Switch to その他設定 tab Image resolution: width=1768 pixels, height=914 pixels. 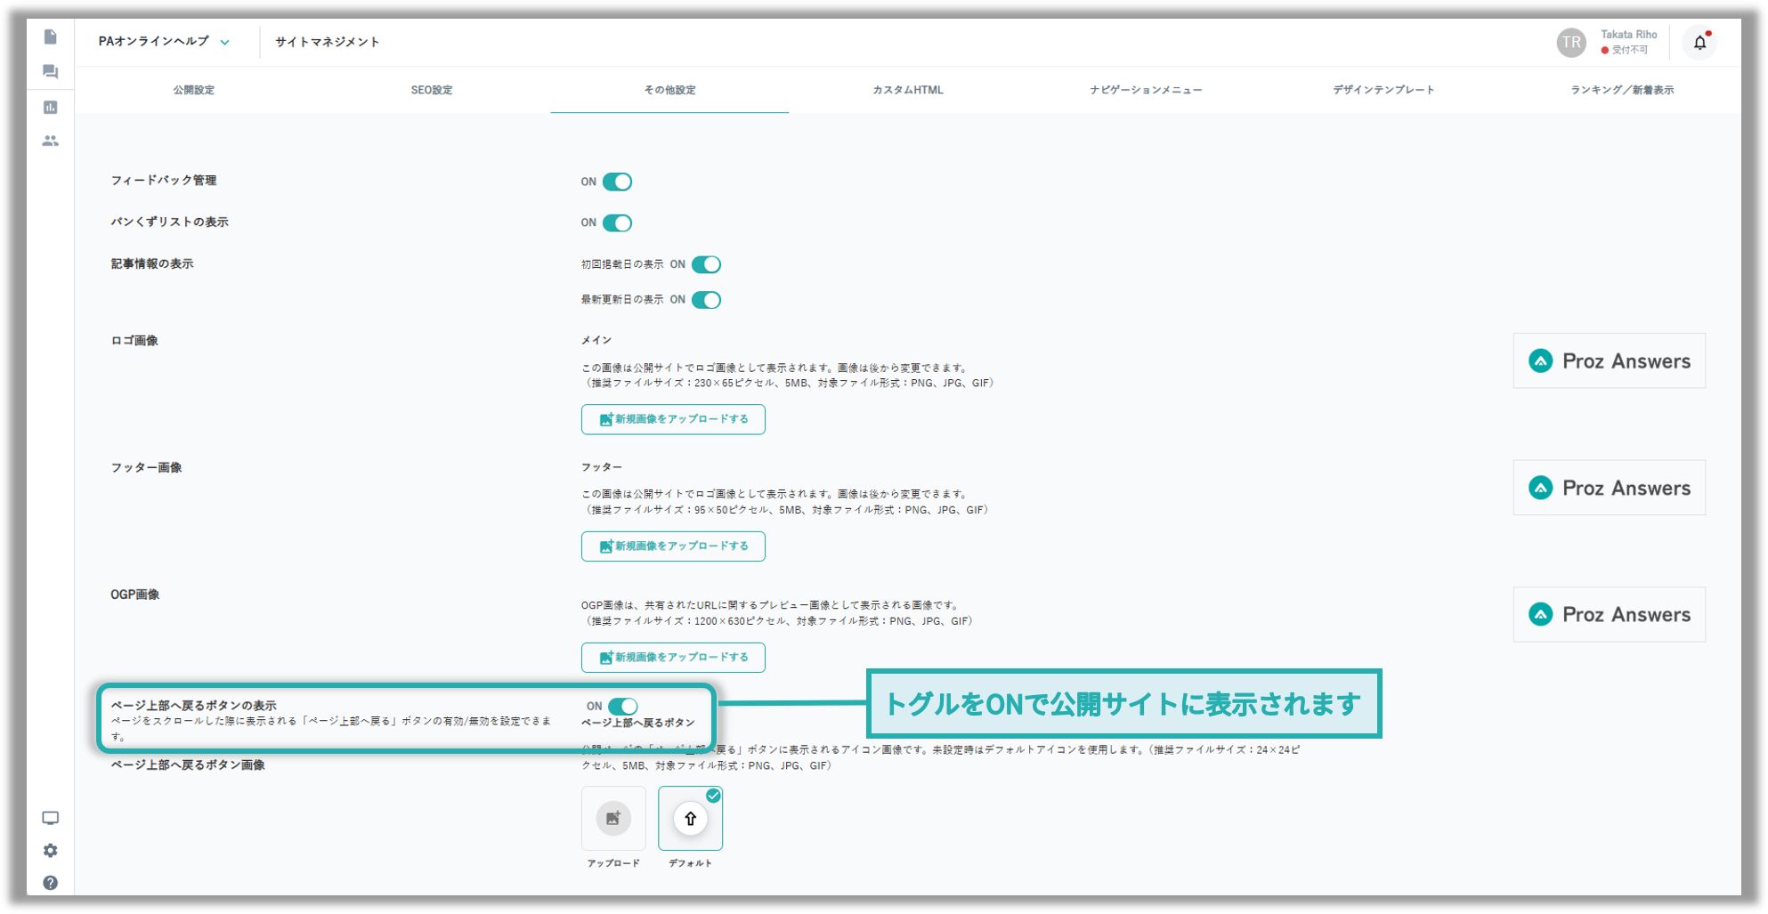tap(669, 90)
